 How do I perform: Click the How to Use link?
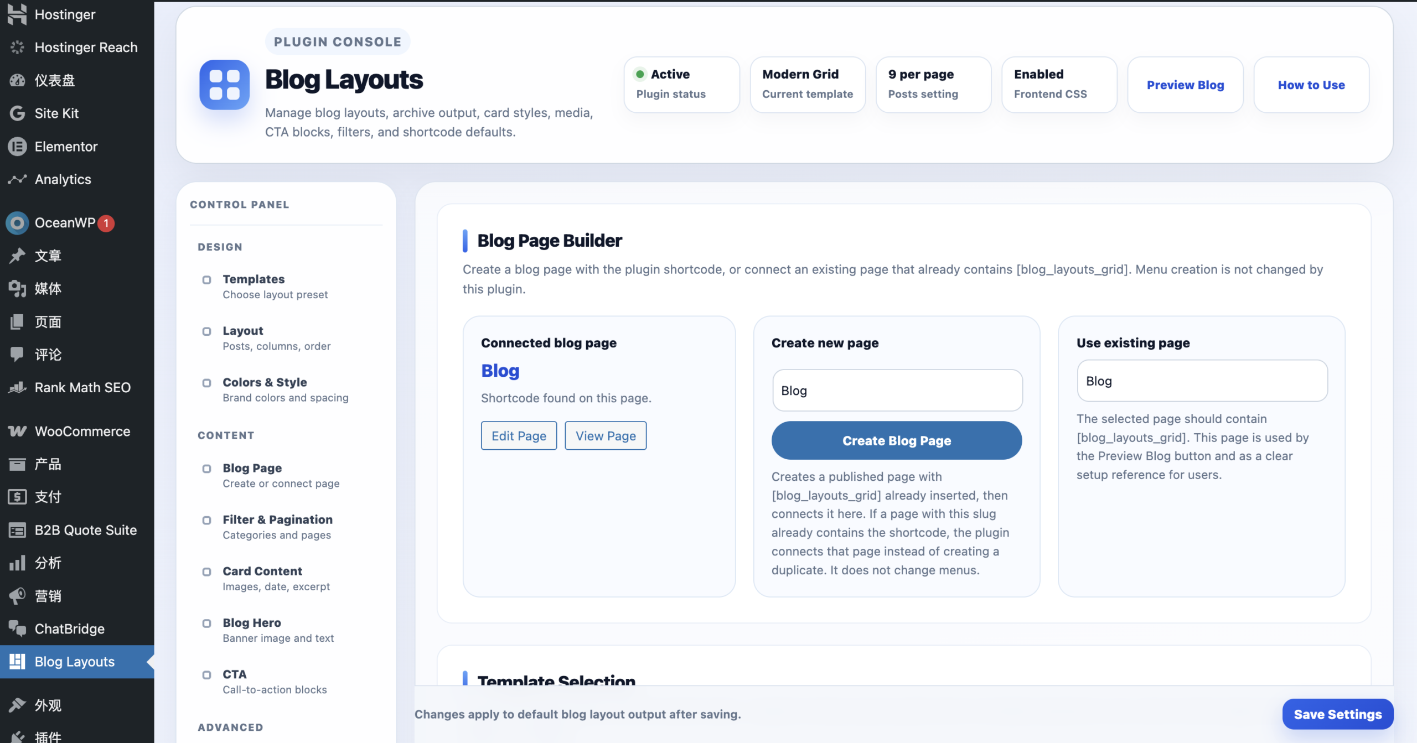(x=1311, y=85)
